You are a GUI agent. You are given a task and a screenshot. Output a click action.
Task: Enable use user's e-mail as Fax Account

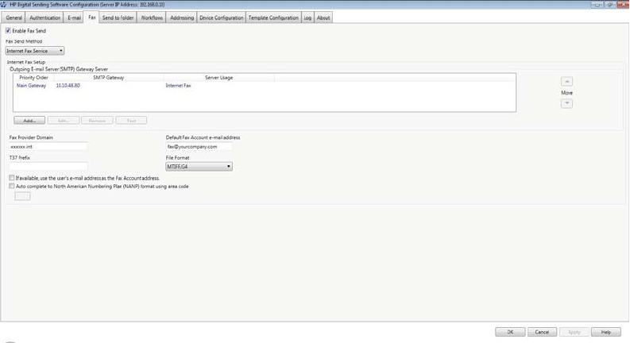pyautogui.click(x=12, y=178)
